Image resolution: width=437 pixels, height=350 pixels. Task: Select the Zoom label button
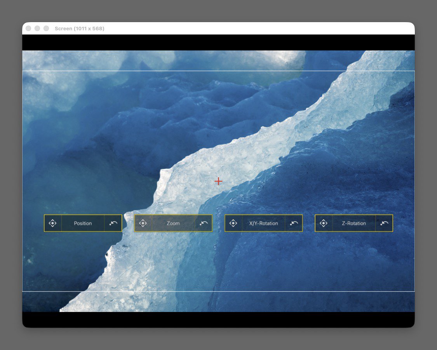pyautogui.click(x=173, y=223)
